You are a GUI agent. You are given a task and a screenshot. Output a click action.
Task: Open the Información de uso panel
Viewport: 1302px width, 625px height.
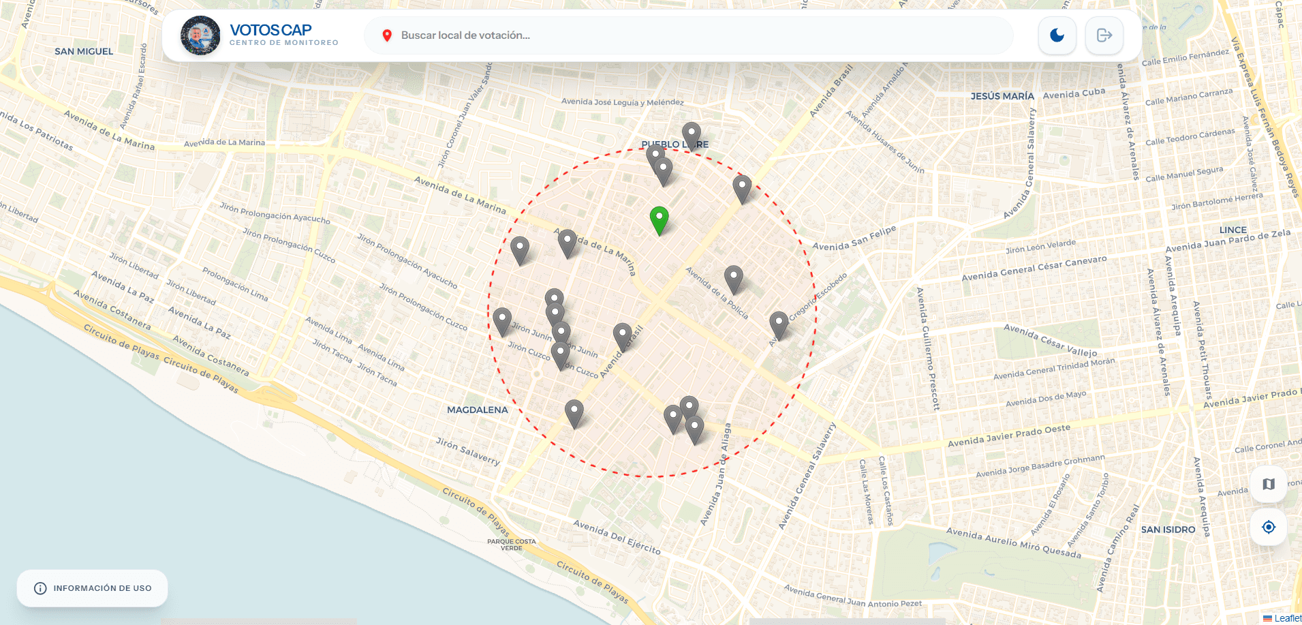coord(93,588)
